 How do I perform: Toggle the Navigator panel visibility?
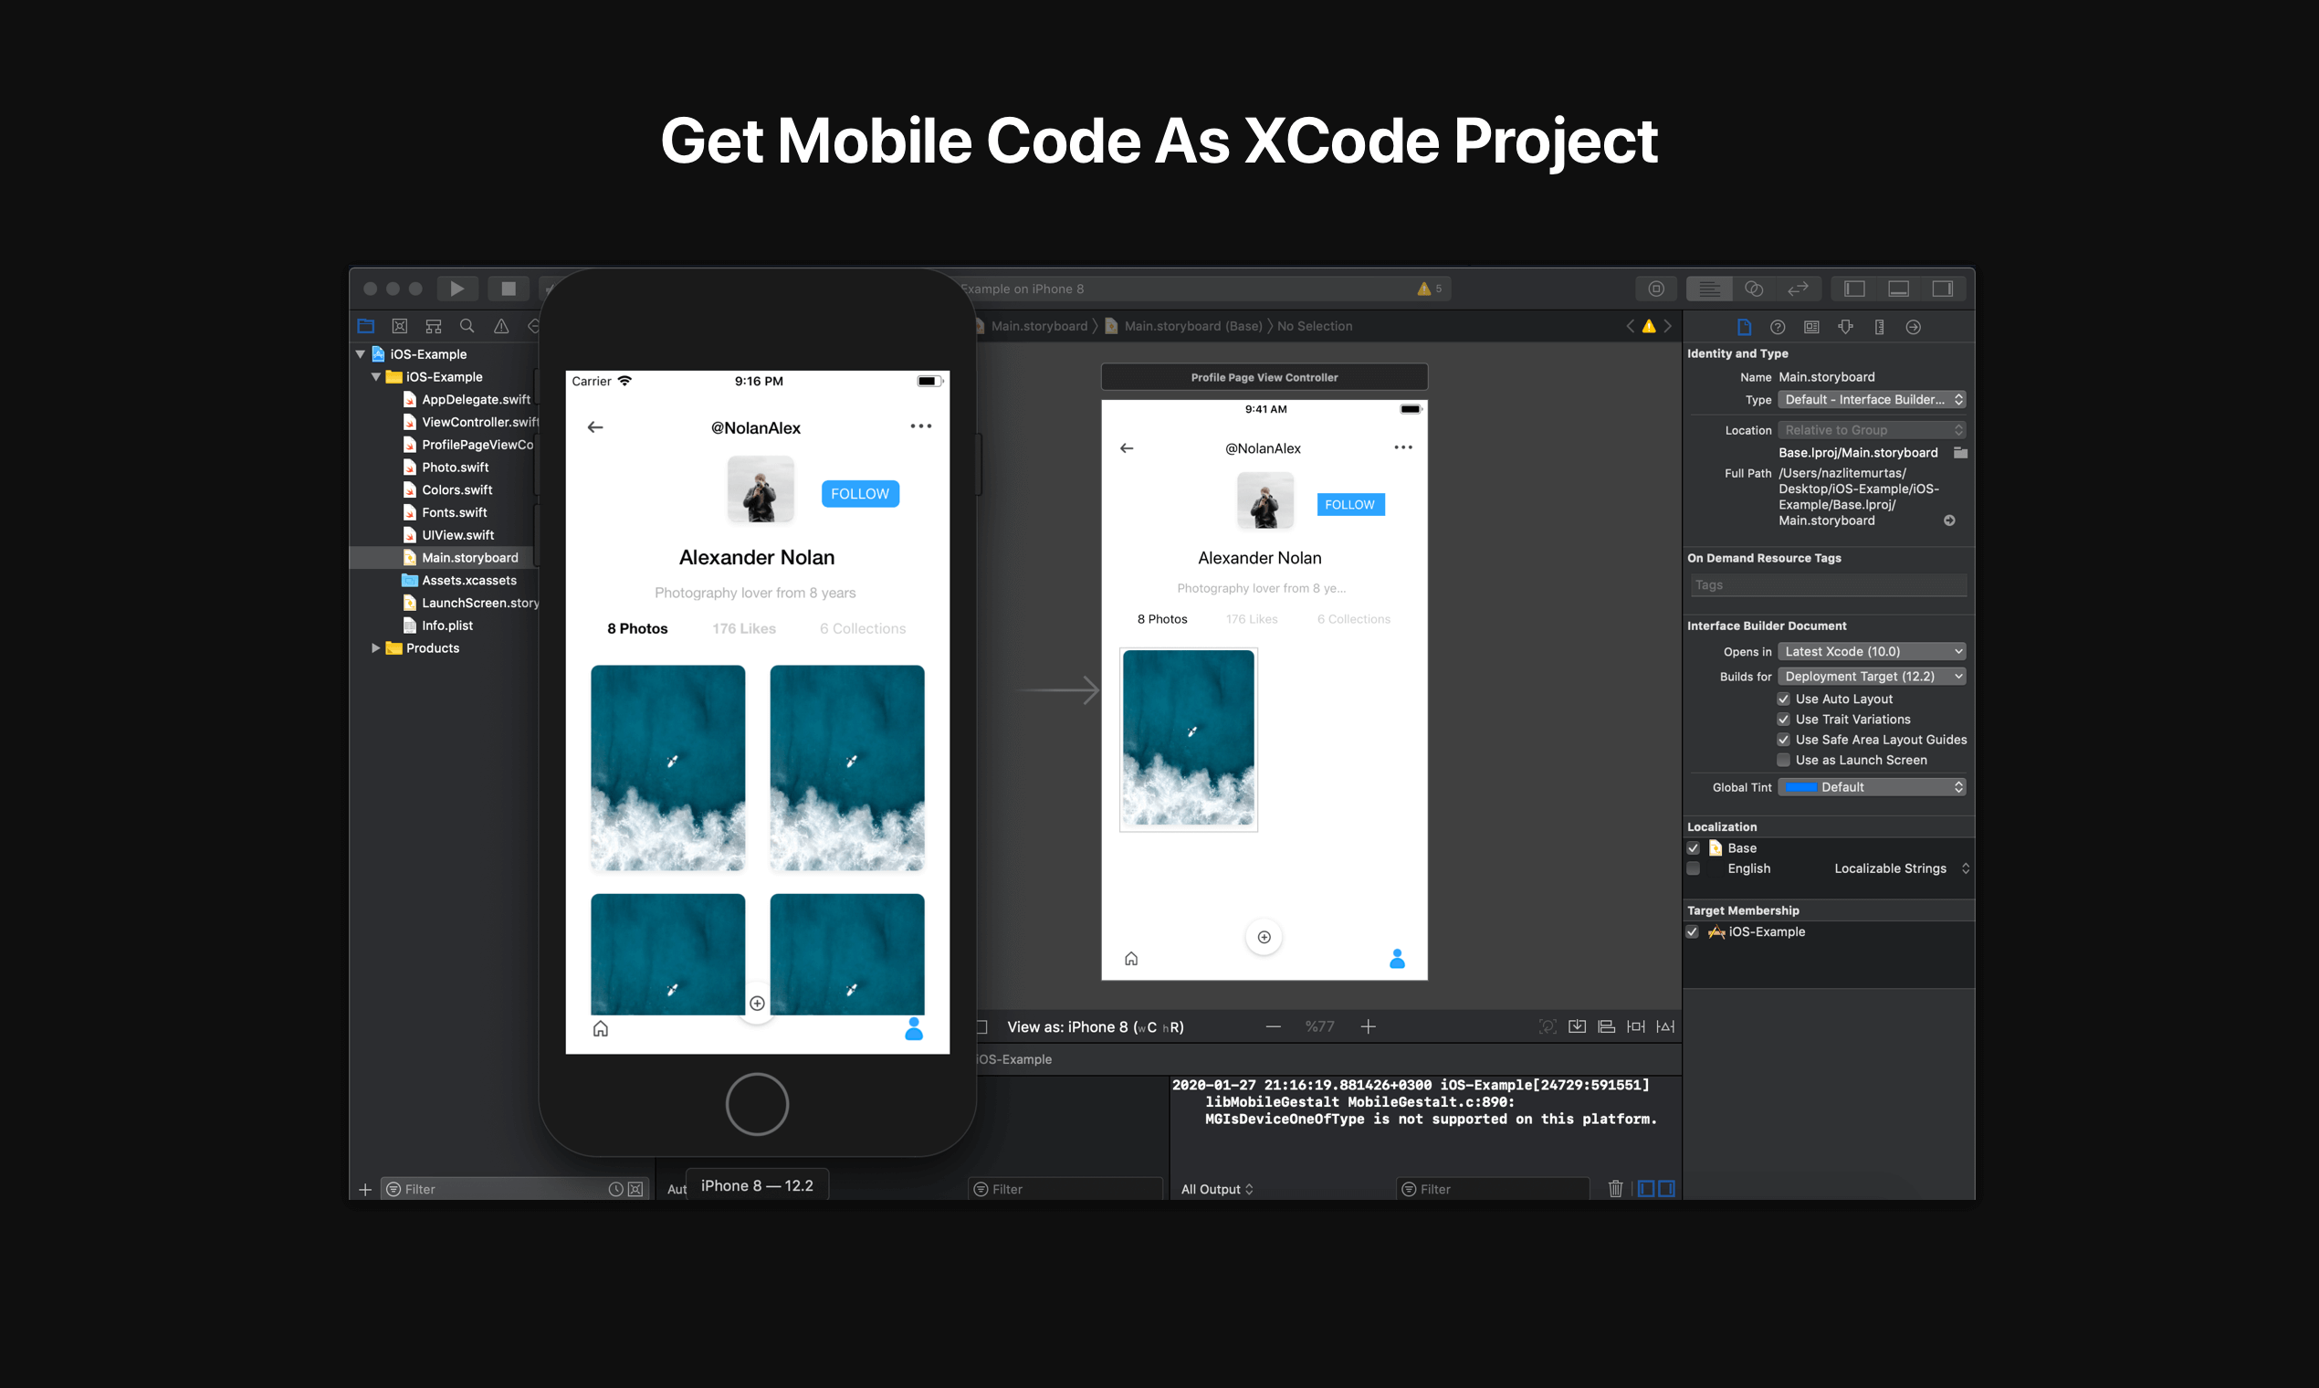click(1854, 289)
